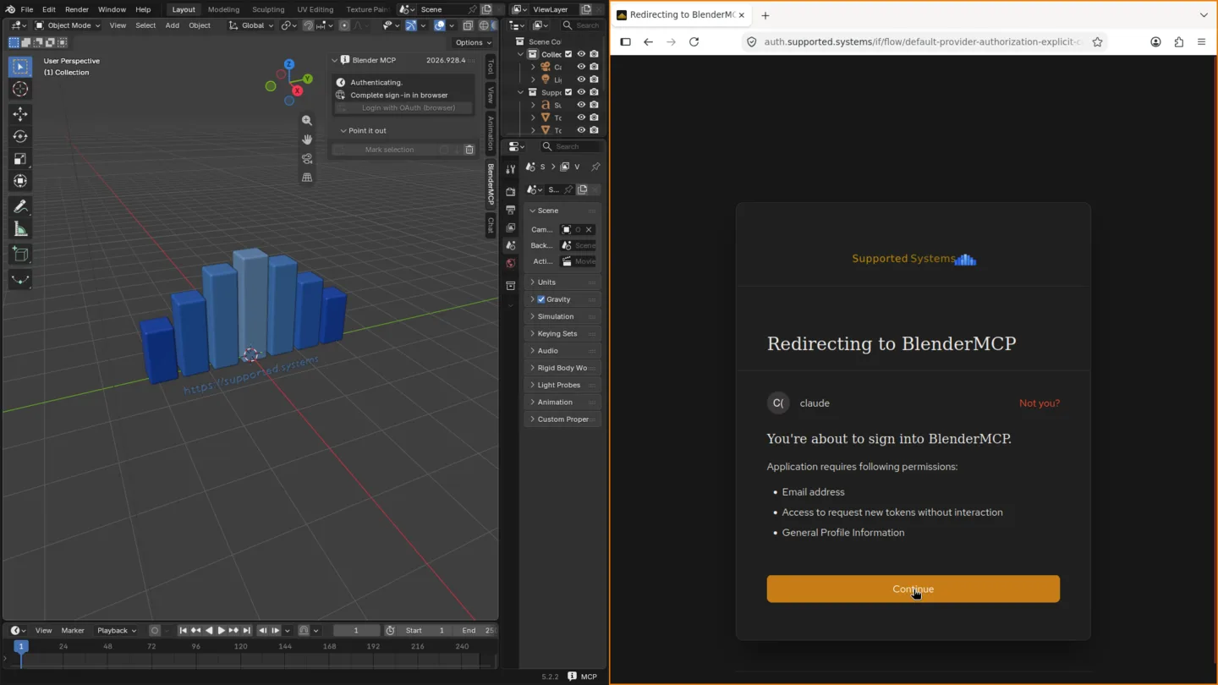Hide the Camera object with eye icon
The width and height of the screenshot is (1218, 685).
coord(581,67)
